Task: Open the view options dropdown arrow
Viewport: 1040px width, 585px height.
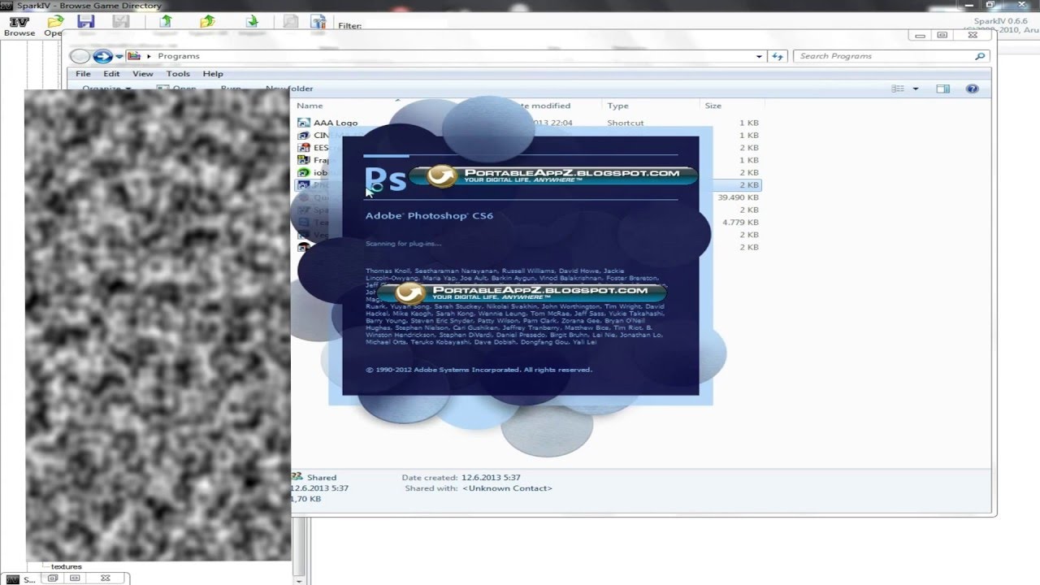Action: (916, 89)
